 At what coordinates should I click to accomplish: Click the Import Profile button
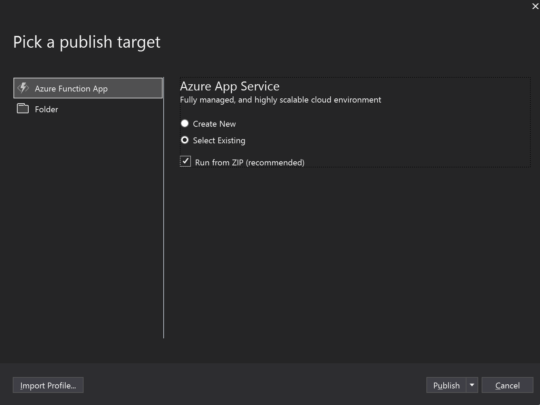point(48,385)
